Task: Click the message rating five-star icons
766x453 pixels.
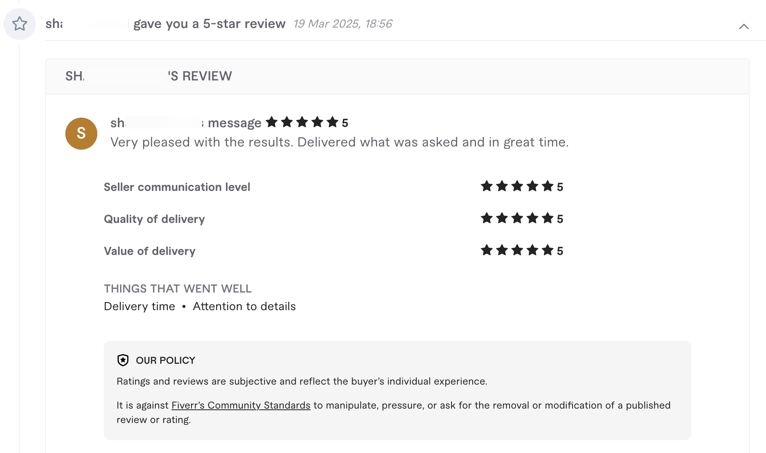Action: [302, 122]
